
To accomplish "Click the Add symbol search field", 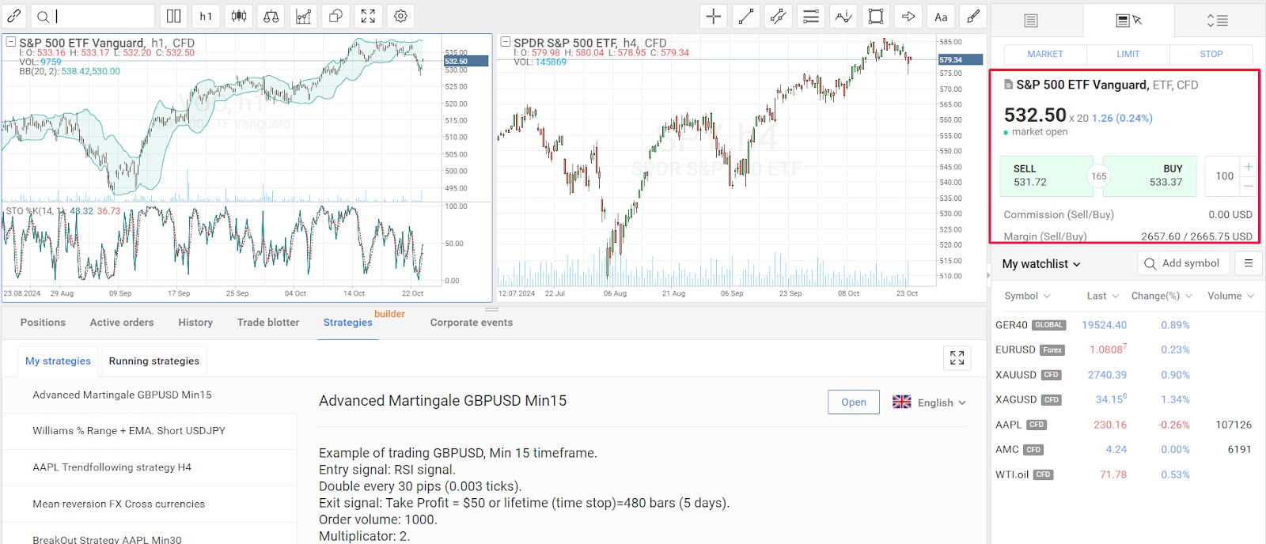I will click(1184, 263).
